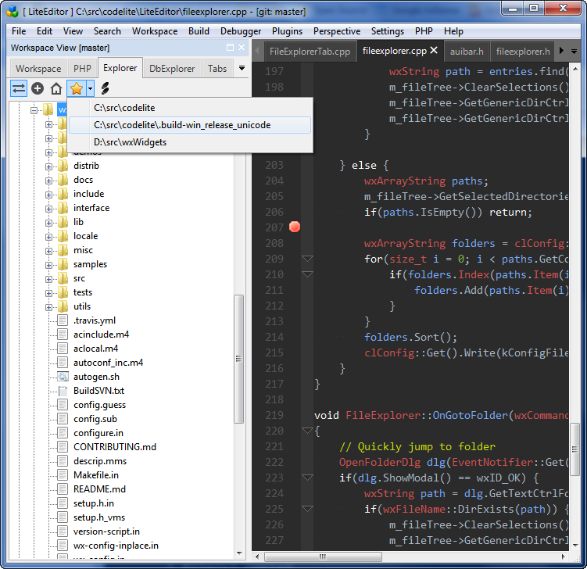Switch to the DbExplorer tab
Screen dimensions: 587x569
(x=172, y=69)
